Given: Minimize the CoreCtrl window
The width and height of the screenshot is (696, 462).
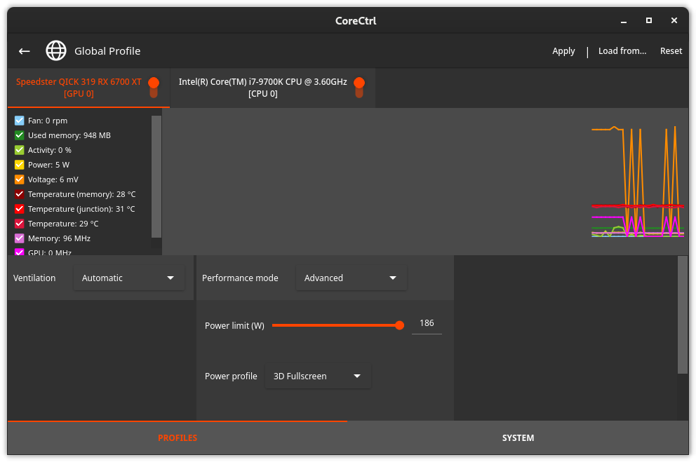Looking at the screenshot, I should pyautogui.click(x=624, y=21).
